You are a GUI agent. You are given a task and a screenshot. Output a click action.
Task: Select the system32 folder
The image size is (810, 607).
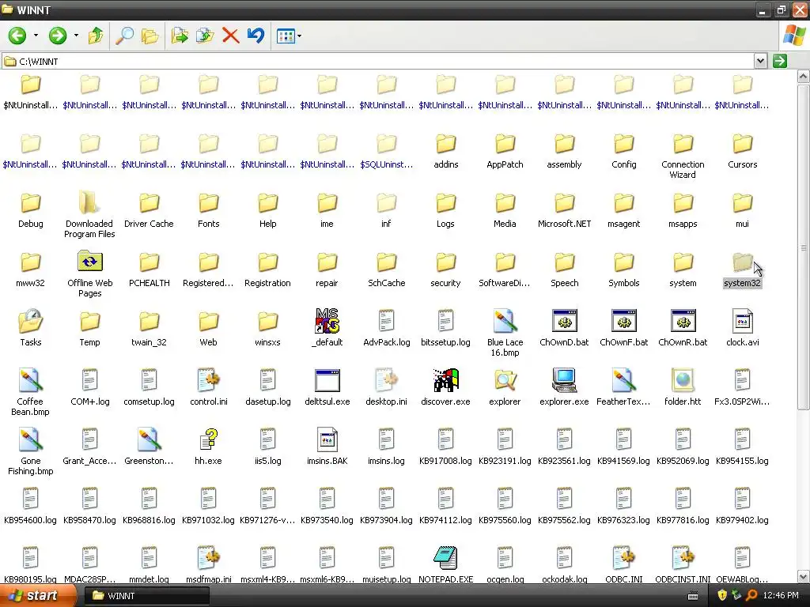(x=742, y=270)
